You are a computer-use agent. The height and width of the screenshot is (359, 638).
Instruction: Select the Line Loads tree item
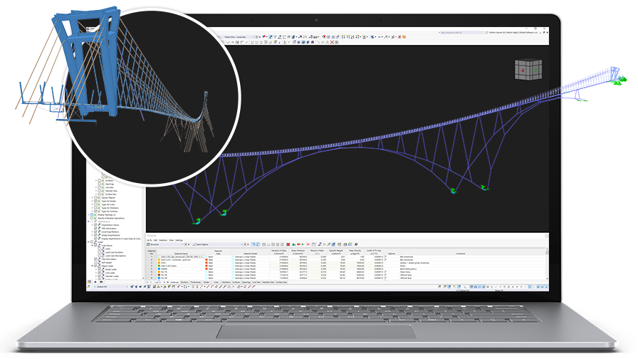pos(110,273)
